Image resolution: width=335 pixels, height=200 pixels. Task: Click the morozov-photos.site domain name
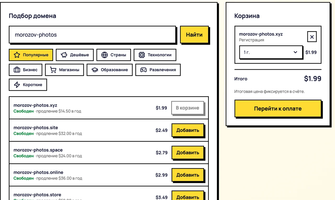click(36, 128)
